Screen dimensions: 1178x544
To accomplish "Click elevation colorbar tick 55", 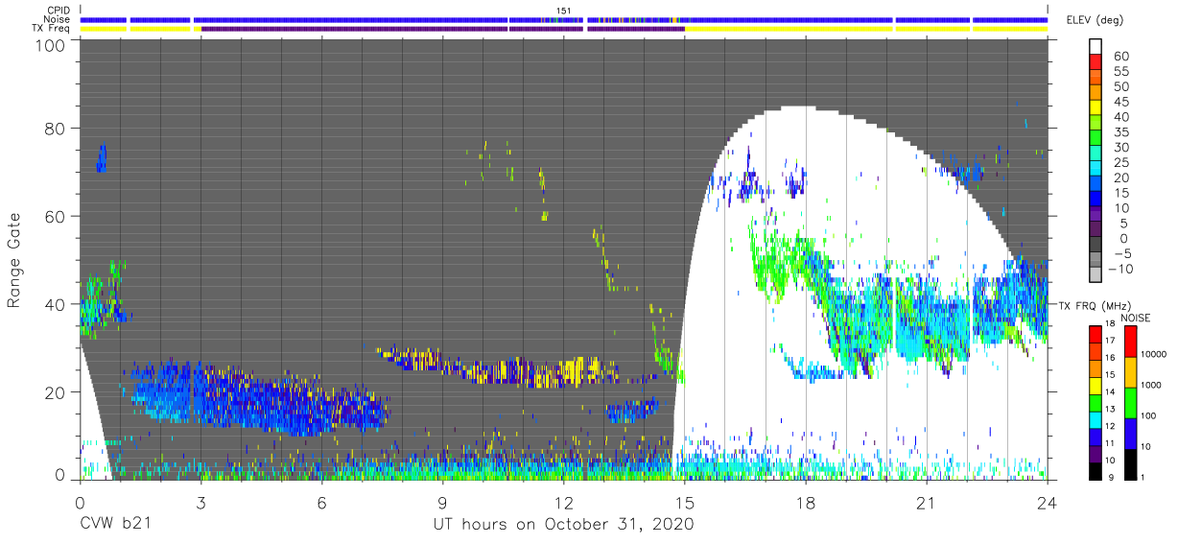I will point(1121,71).
